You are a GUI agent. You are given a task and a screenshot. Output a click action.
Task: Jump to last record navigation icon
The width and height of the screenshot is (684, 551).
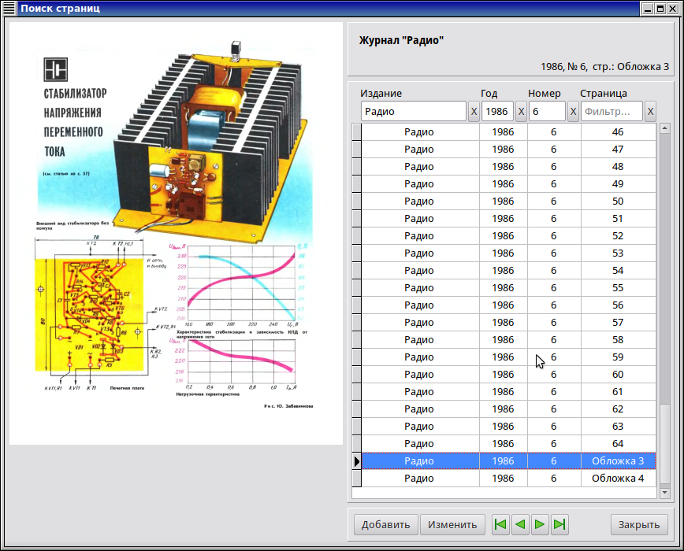click(559, 525)
